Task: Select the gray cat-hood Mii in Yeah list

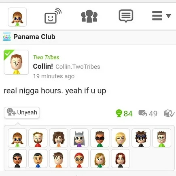Action: tap(79, 138)
